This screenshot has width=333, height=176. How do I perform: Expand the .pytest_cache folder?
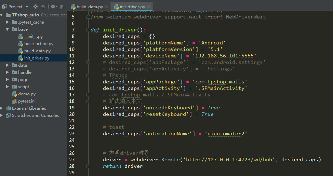click(8, 22)
